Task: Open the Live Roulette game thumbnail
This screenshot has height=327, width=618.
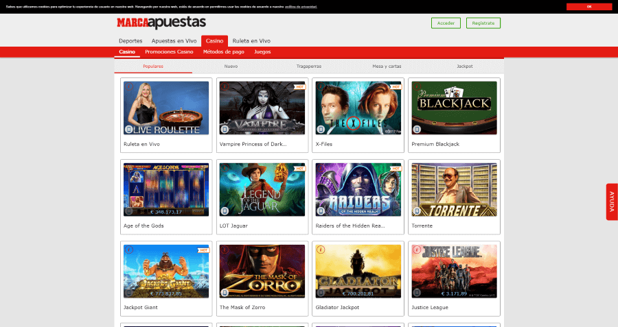Action: (x=166, y=108)
